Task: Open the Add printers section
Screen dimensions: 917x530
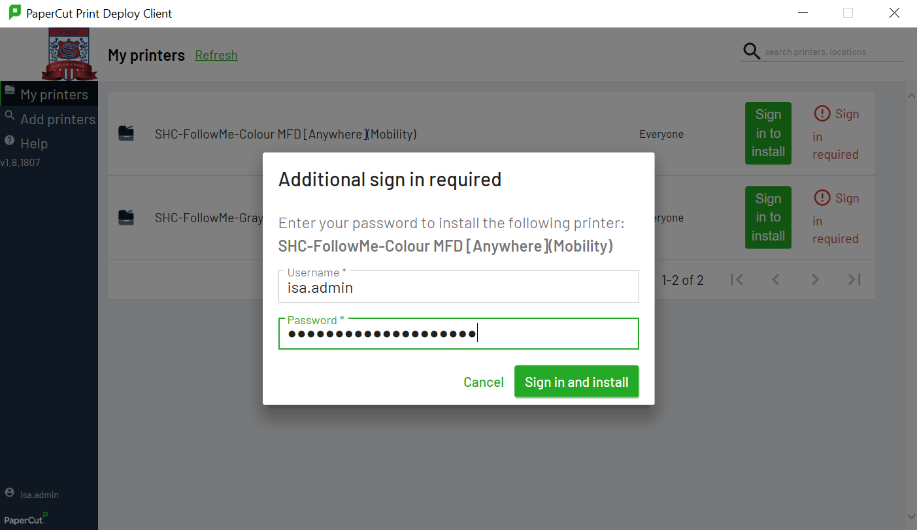Action: 58,119
